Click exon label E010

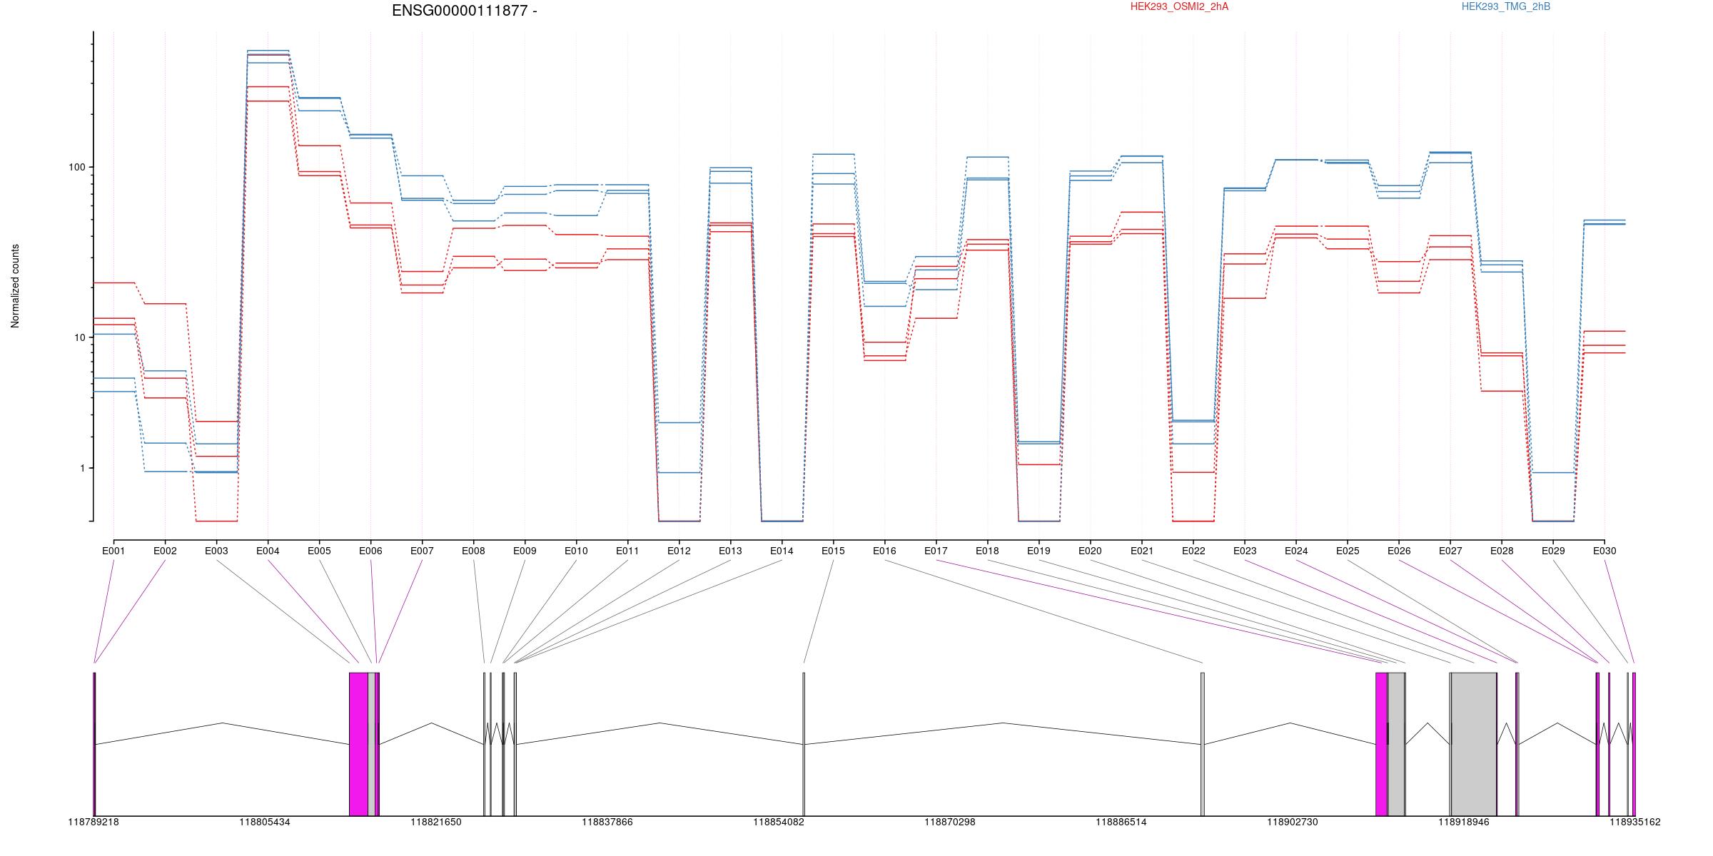tap(576, 551)
